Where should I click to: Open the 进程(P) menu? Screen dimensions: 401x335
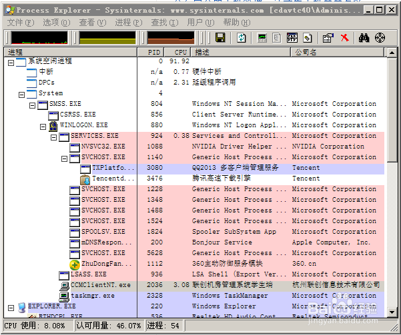click(129, 23)
